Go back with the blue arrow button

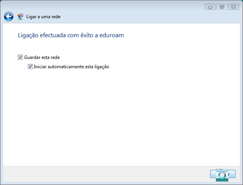click(9, 16)
